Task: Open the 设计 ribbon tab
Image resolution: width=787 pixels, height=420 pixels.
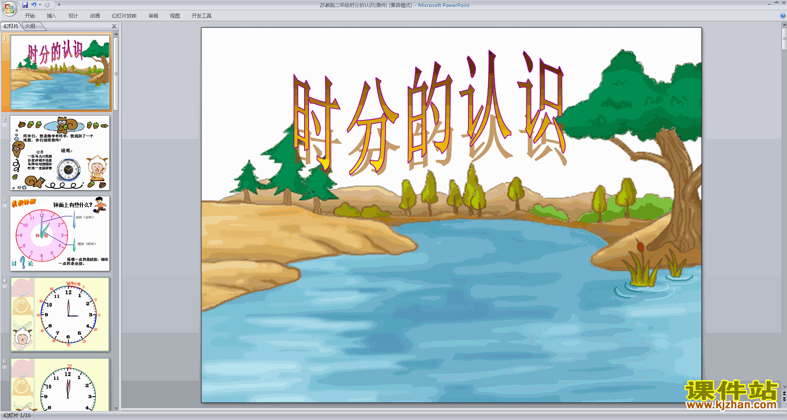Action: 73,16
